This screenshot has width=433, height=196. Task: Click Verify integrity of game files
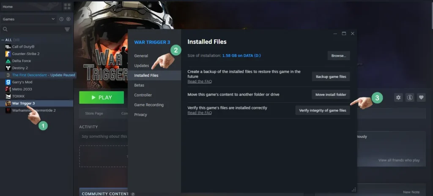pos(323,110)
